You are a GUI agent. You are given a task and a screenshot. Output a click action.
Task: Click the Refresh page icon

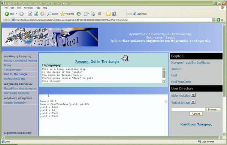36,14
